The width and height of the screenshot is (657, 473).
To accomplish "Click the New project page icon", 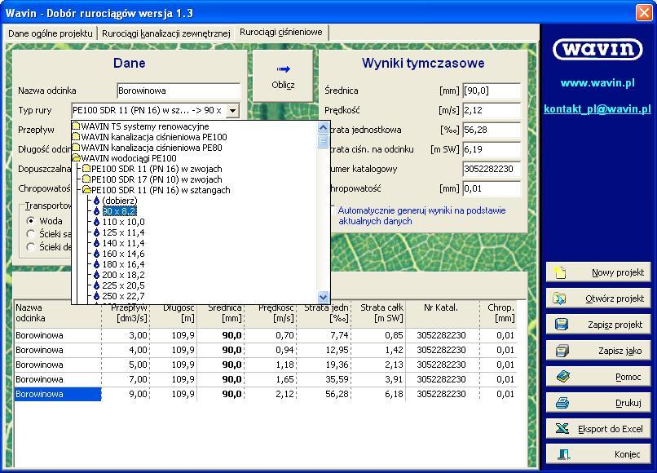I will (560, 272).
